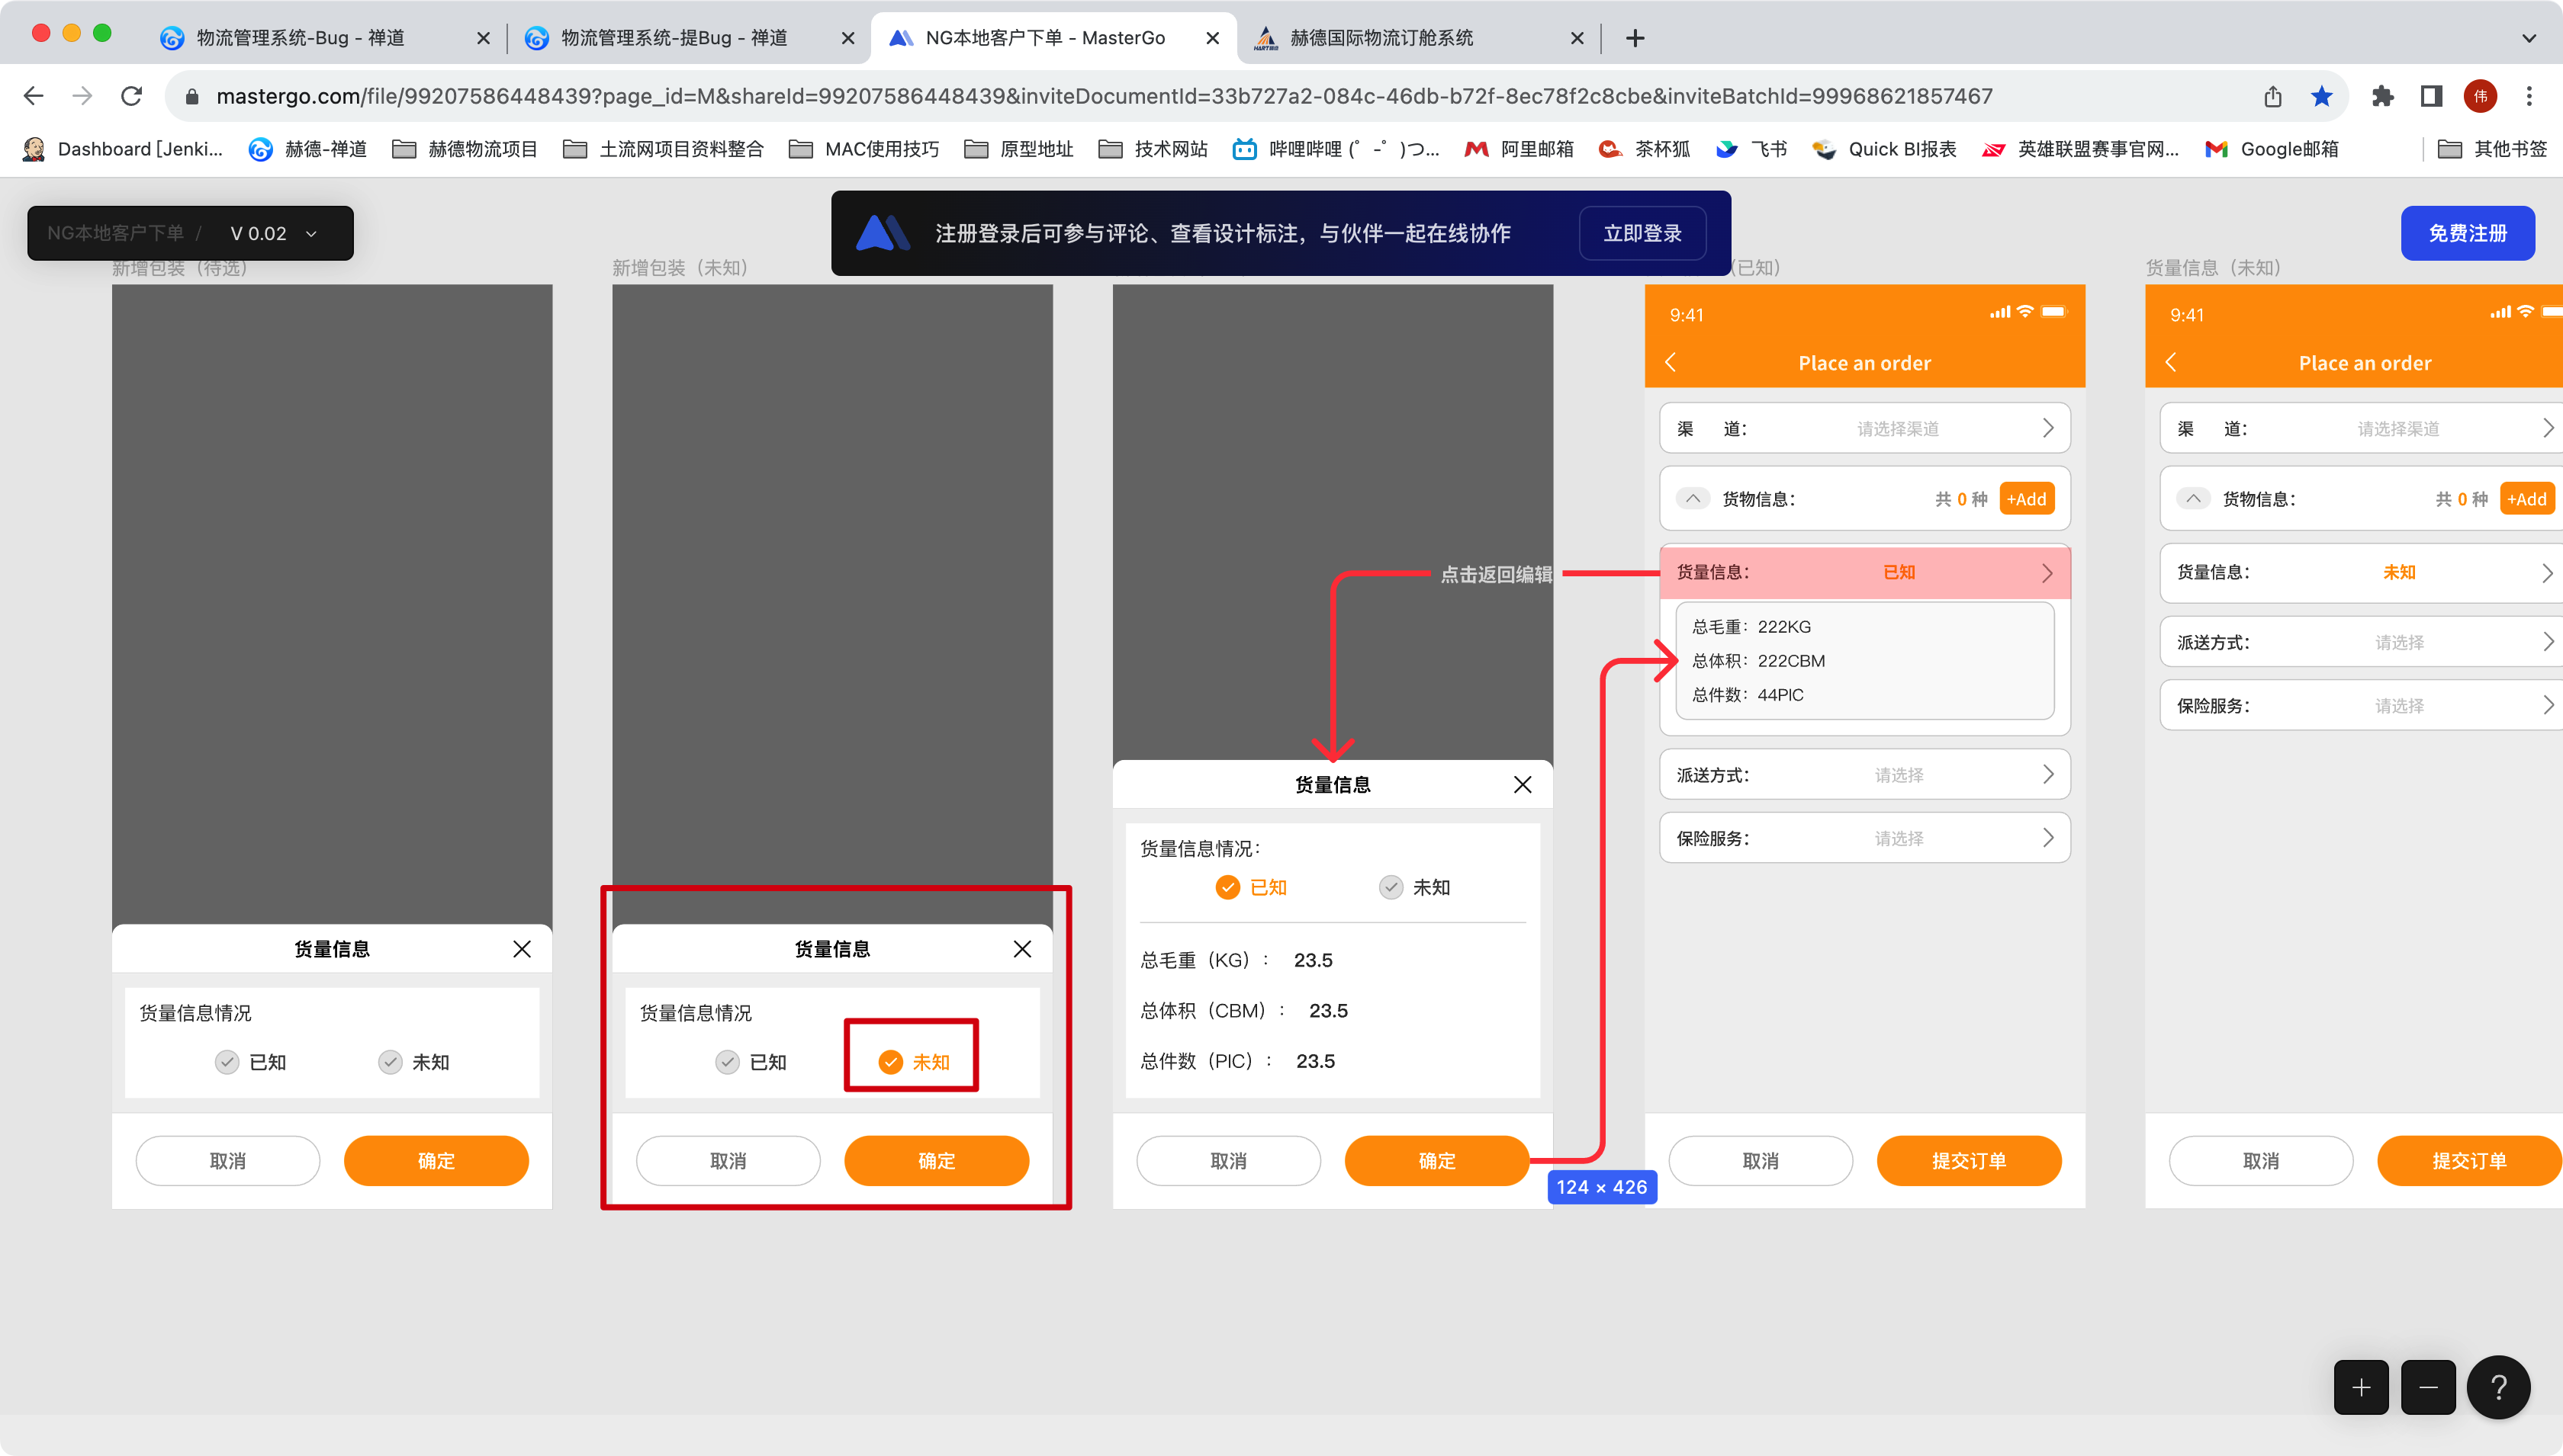Screen dimensions: 2563x1456
Task: Select 已知 radio in first 货量信息 dialog
Action: tap(227, 1062)
